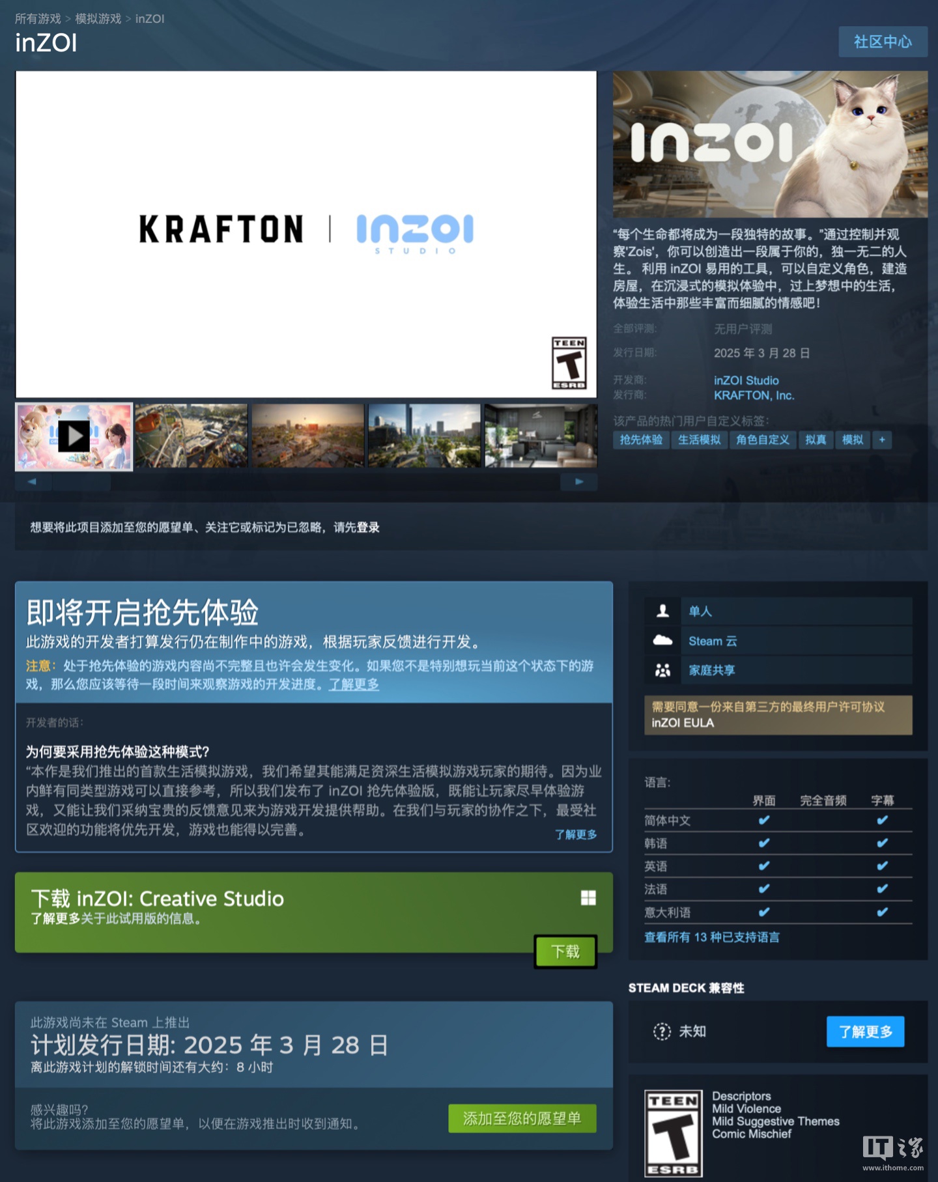Click 添加至您的愿望单 wishlist button
This screenshot has width=938, height=1182.
click(x=522, y=1118)
